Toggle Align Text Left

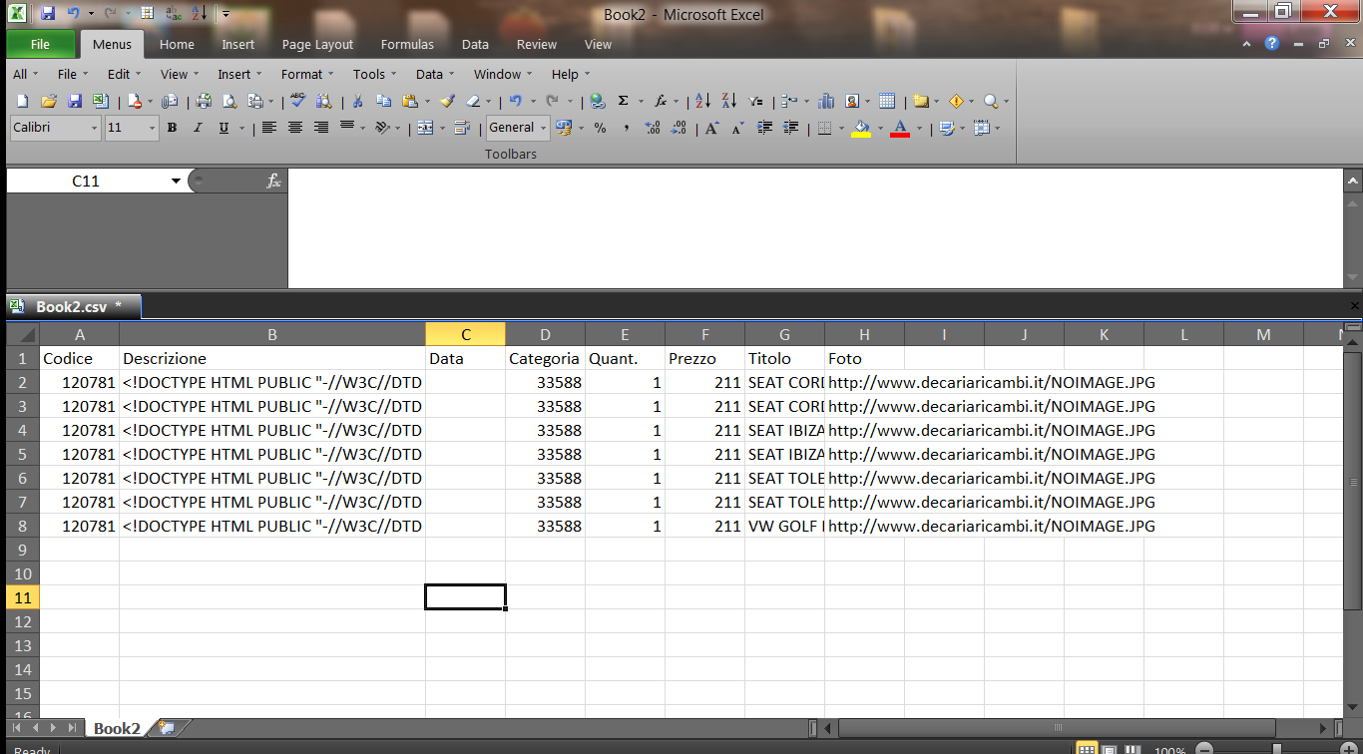click(269, 128)
